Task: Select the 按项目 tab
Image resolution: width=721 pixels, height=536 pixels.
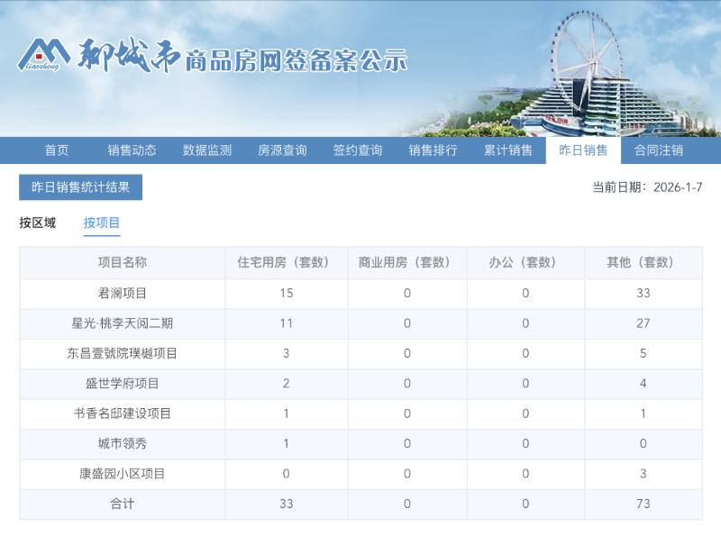Action: coord(102,223)
